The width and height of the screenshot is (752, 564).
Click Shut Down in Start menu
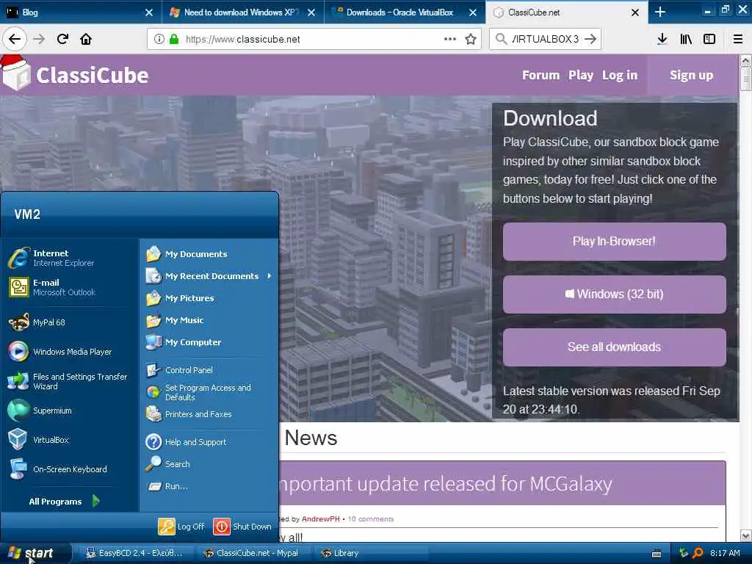pyautogui.click(x=242, y=526)
